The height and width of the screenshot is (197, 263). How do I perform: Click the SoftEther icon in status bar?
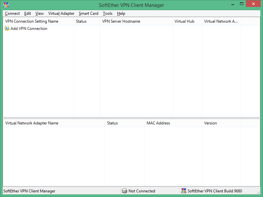184,191
